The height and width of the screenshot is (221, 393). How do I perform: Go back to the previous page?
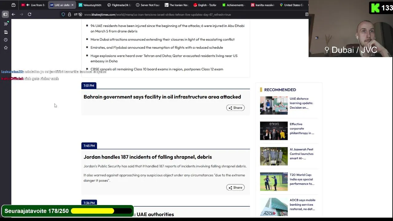click(x=13, y=14)
